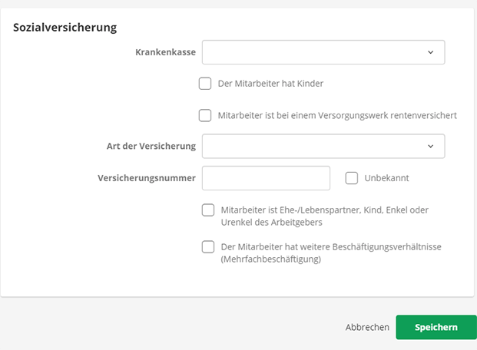Tick the Versorgungswerk rentenversichert checkbox
Viewport: 477px width, 350px height.
point(205,115)
